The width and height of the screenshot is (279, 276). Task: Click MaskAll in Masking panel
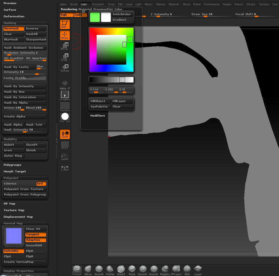[x=35, y=34]
